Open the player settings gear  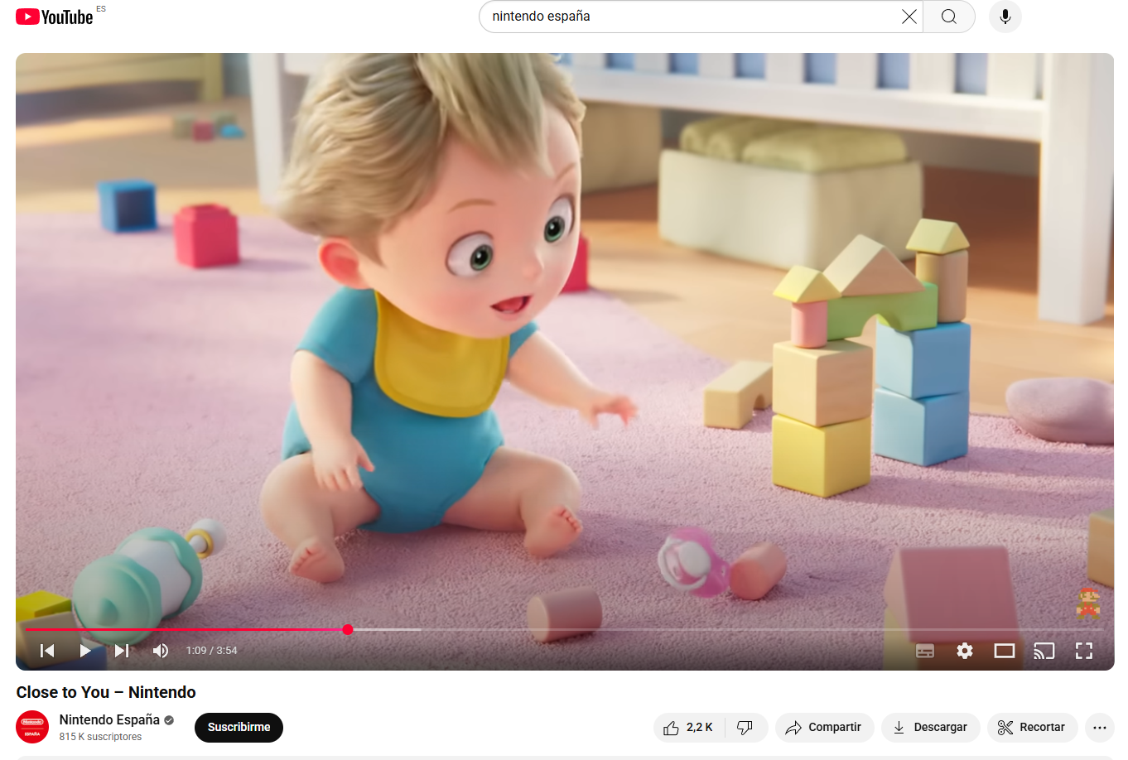(x=965, y=651)
